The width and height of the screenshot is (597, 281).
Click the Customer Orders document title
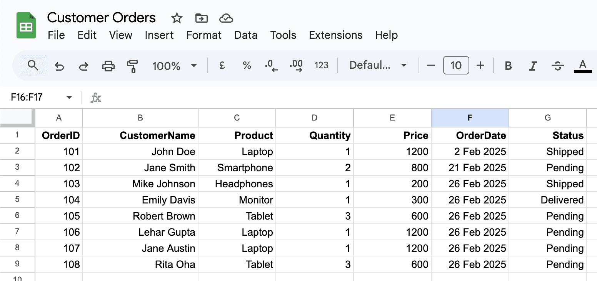[102, 18]
